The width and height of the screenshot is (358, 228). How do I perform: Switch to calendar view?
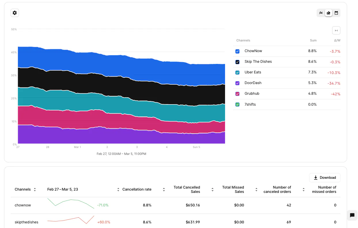pos(336,13)
